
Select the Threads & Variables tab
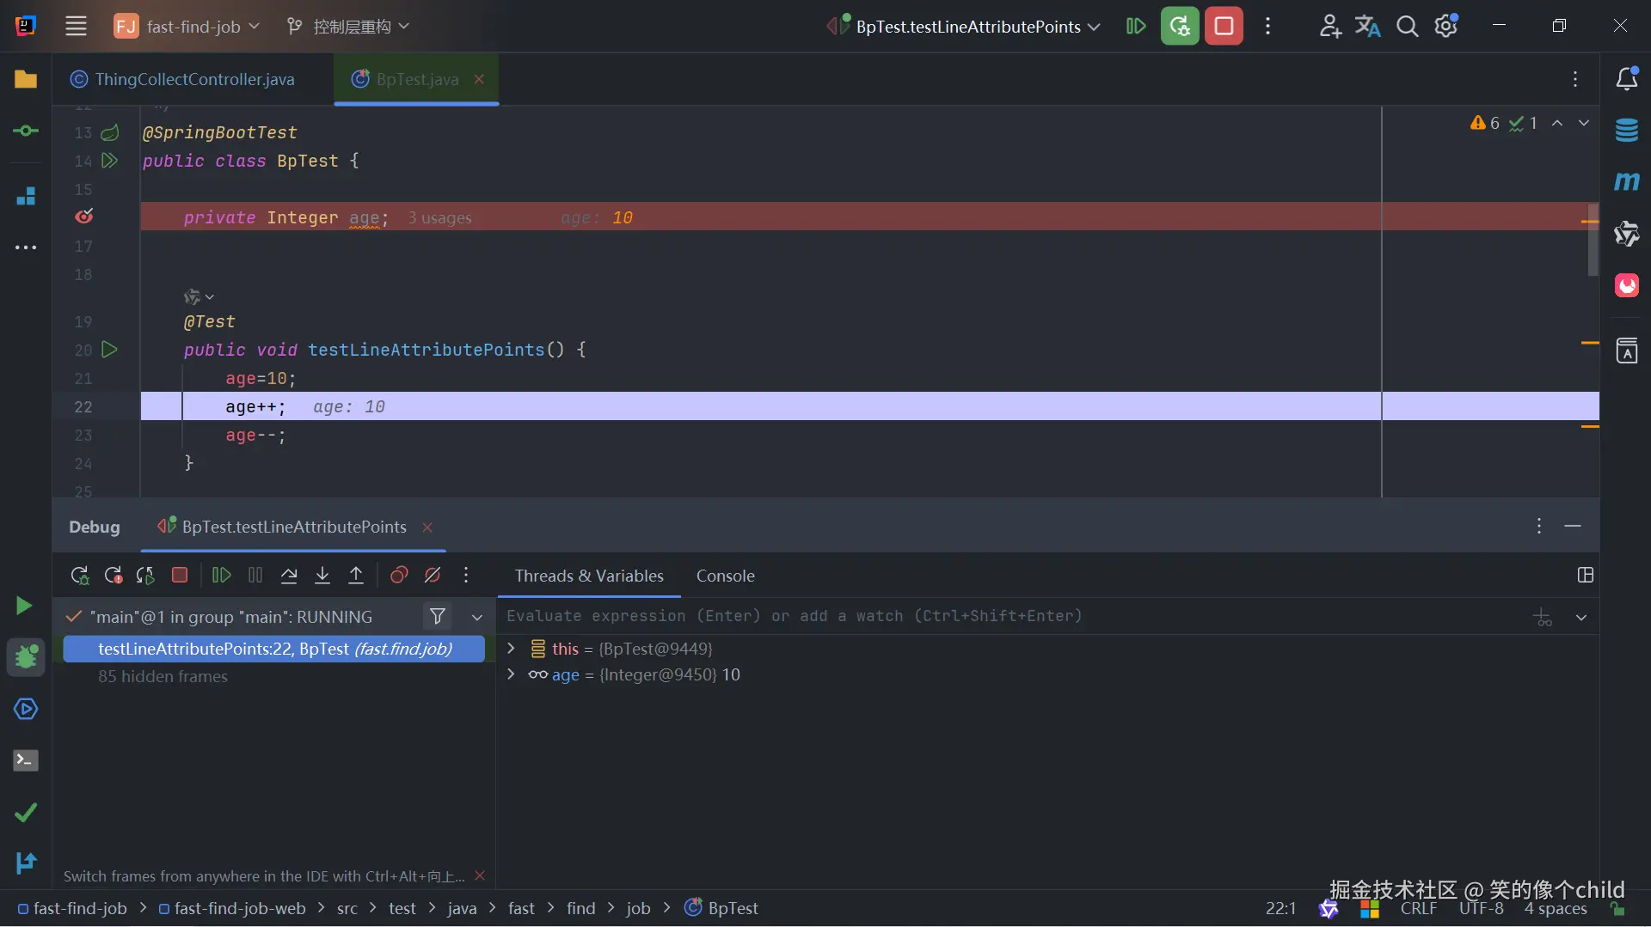point(589,576)
